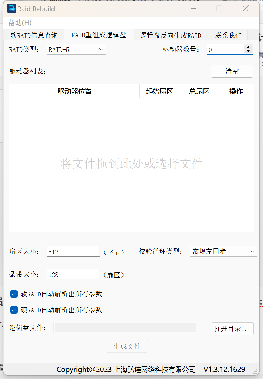This screenshot has width=263, height=379.
Task: Click the Raid Rebuild app icon in title bar
Action: [x=12, y=9]
